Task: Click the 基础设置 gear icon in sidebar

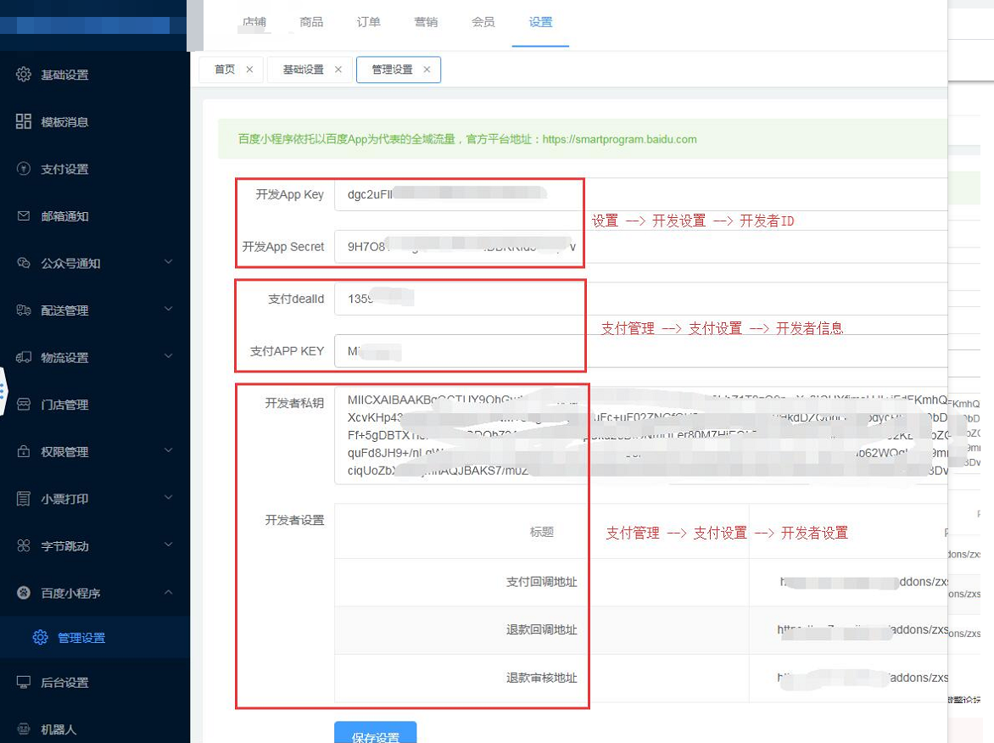Action: 24,74
